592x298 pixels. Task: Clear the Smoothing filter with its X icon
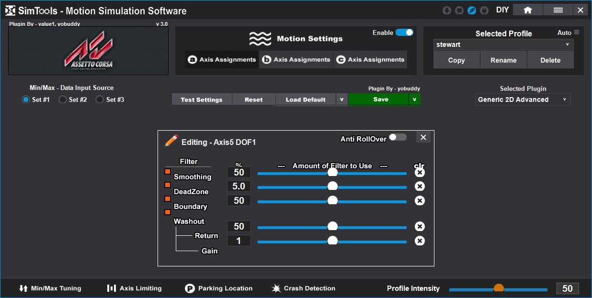click(x=420, y=173)
